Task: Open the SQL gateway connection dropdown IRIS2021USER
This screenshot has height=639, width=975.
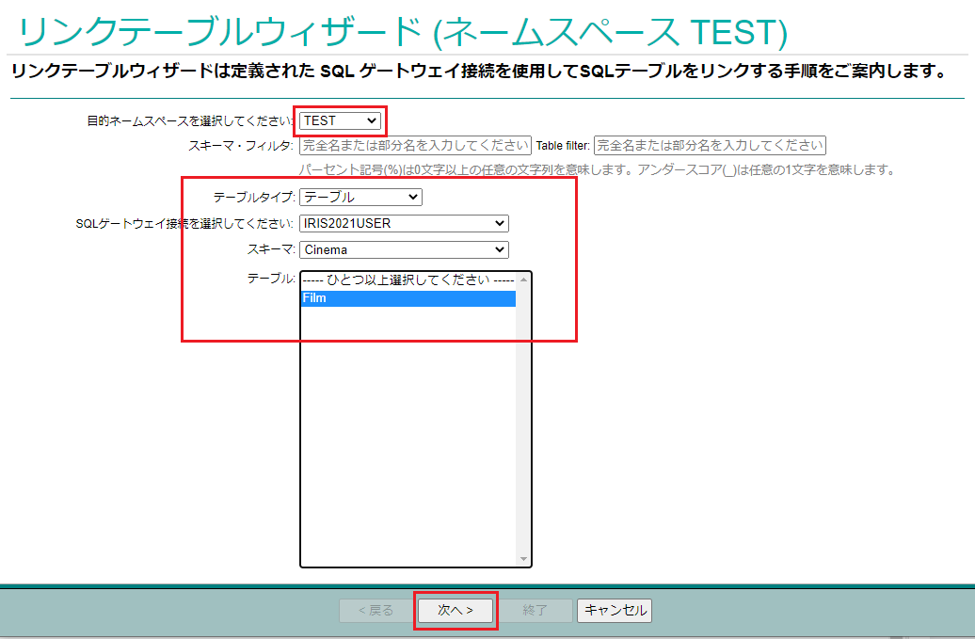Action: 404,223
